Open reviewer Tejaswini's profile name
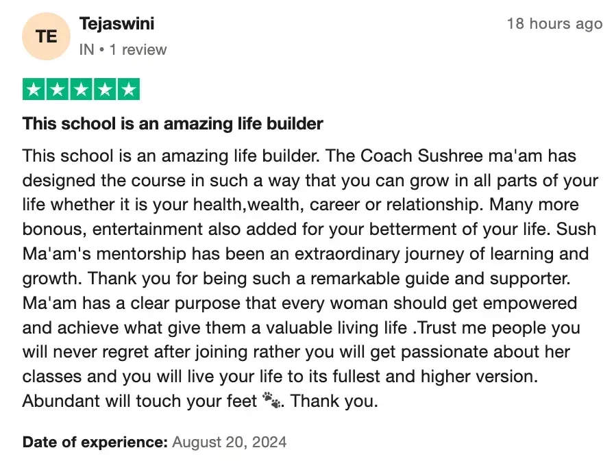Screen dimensions: 614x474 (x=116, y=24)
